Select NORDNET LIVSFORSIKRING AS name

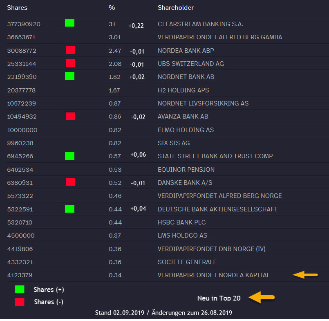[203, 103]
